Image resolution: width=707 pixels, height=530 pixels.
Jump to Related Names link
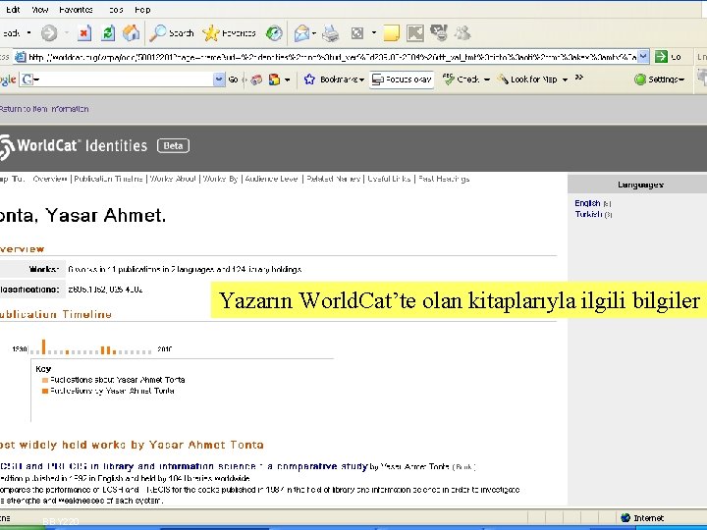click(x=333, y=179)
